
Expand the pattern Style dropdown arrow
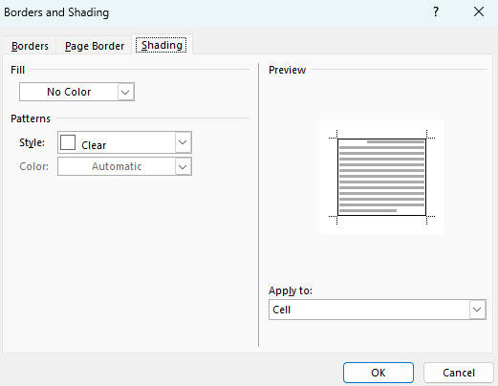pos(183,142)
